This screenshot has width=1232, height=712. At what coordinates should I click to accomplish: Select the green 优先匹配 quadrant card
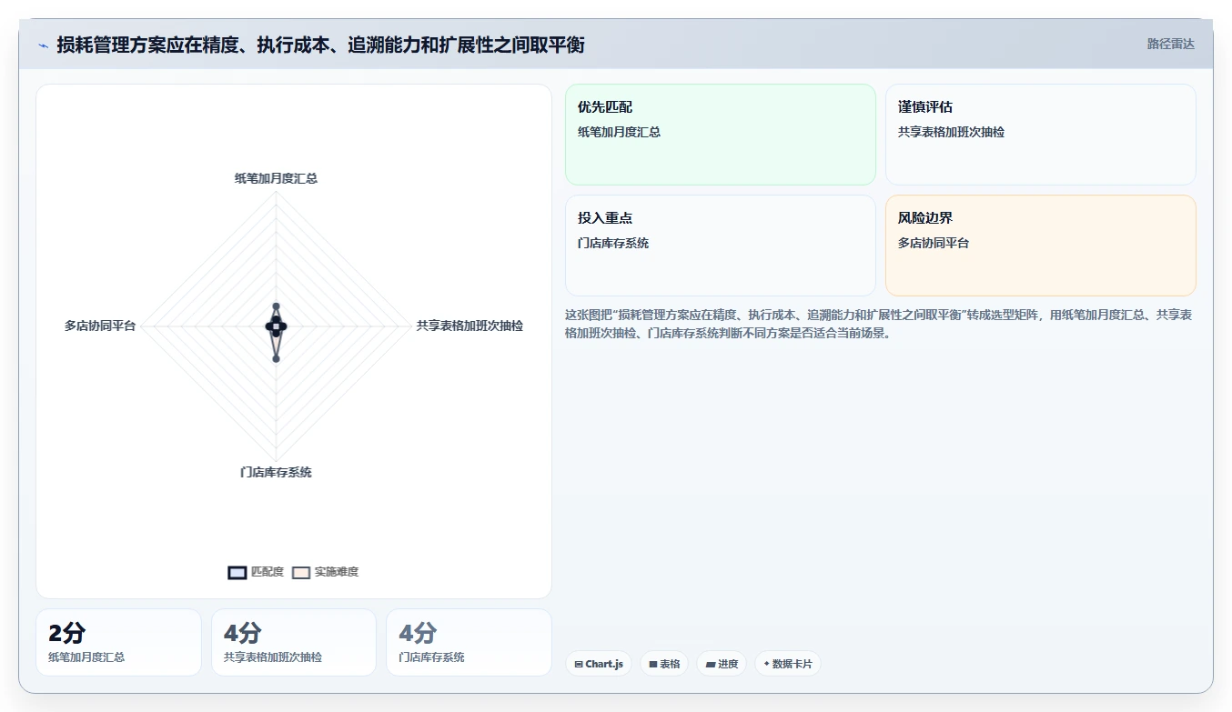pos(721,135)
